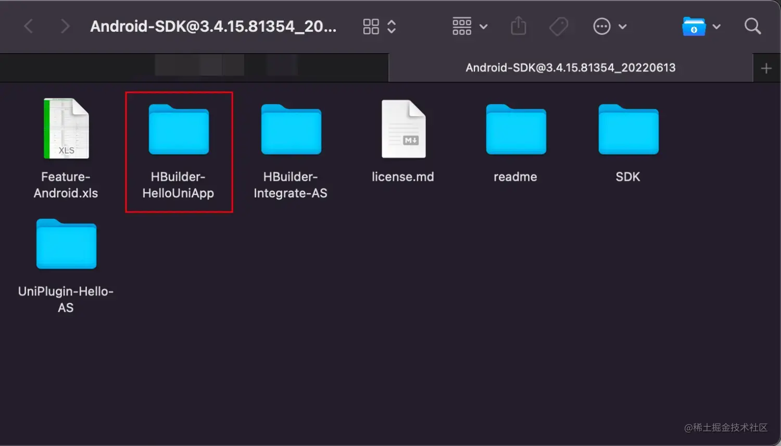
Task: Open the license.md Markdown file icon
Action: tap(402, 129)
